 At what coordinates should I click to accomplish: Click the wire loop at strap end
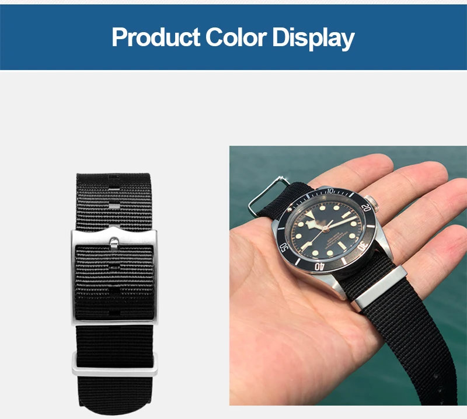tap(267, 195)
